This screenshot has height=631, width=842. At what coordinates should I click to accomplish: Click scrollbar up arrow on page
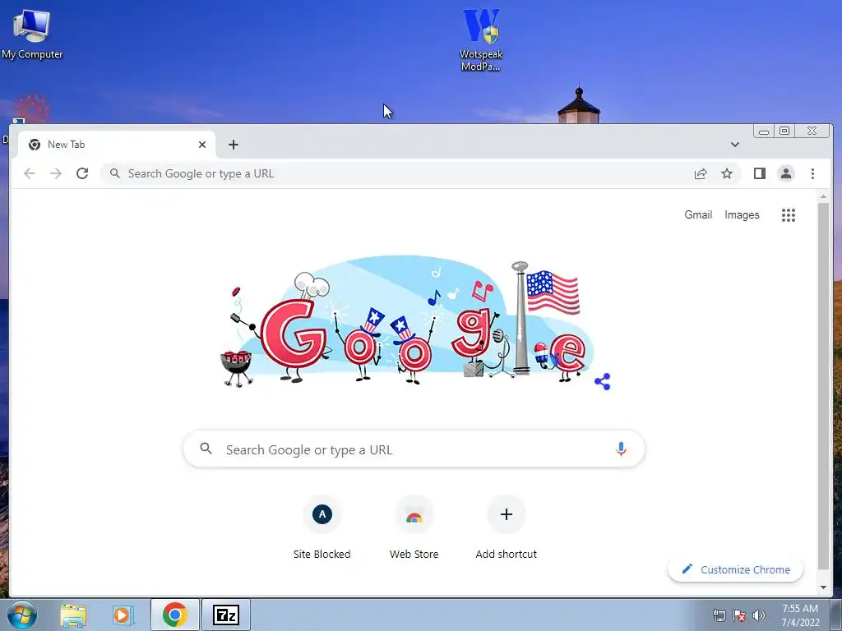(x=823, y=197)
